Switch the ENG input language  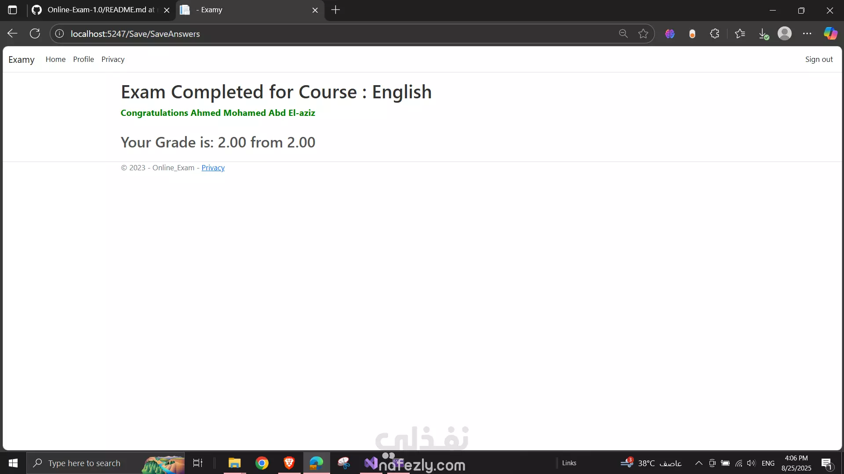768,463
